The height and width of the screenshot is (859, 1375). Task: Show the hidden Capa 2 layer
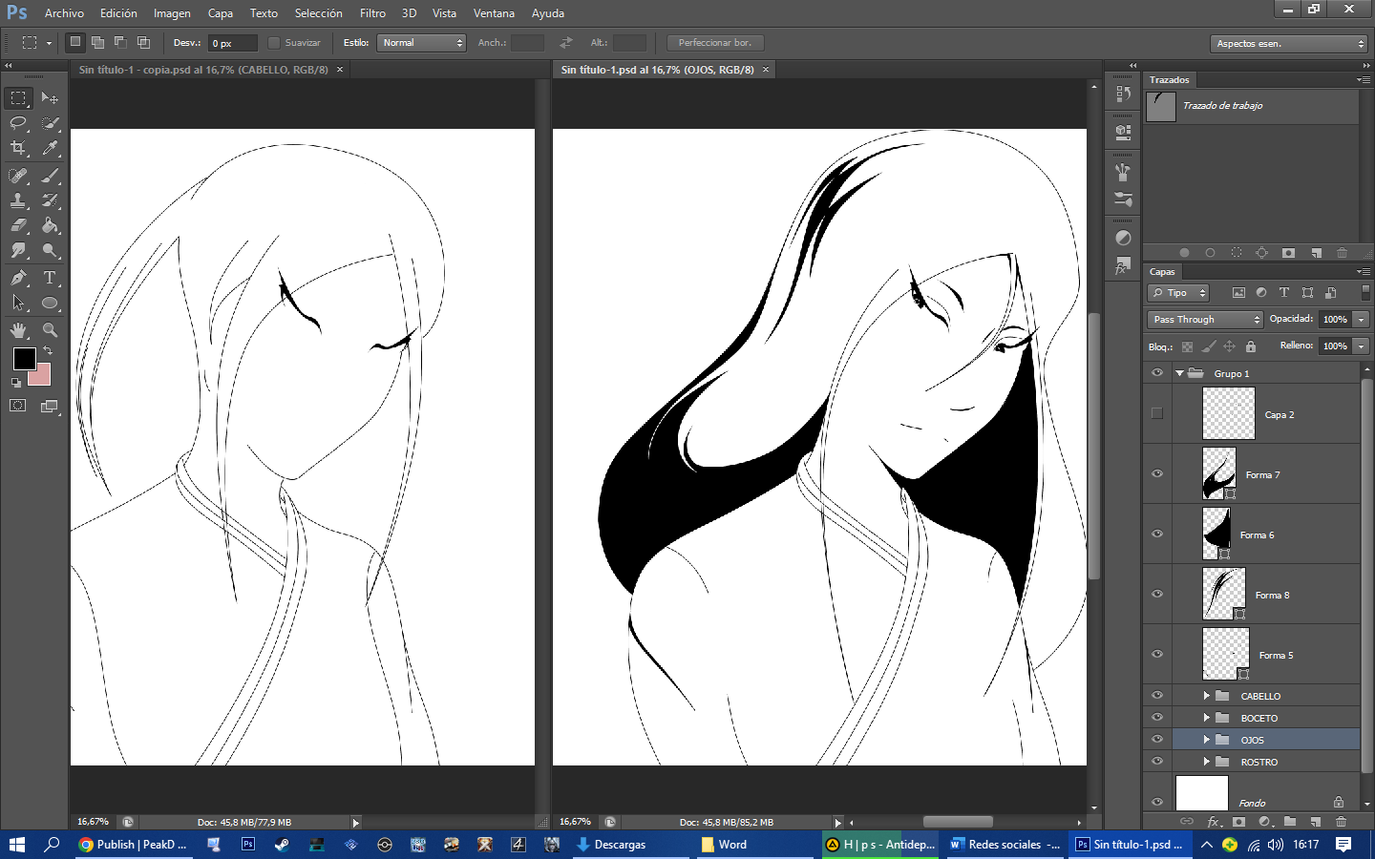[x=1157, y=413]
